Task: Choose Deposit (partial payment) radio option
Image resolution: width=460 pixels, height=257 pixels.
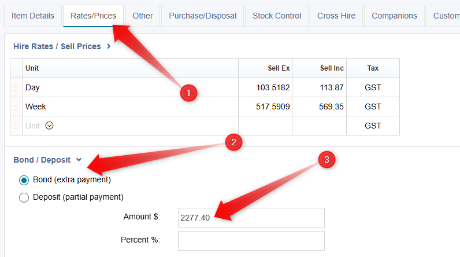Action: (24, 197)
